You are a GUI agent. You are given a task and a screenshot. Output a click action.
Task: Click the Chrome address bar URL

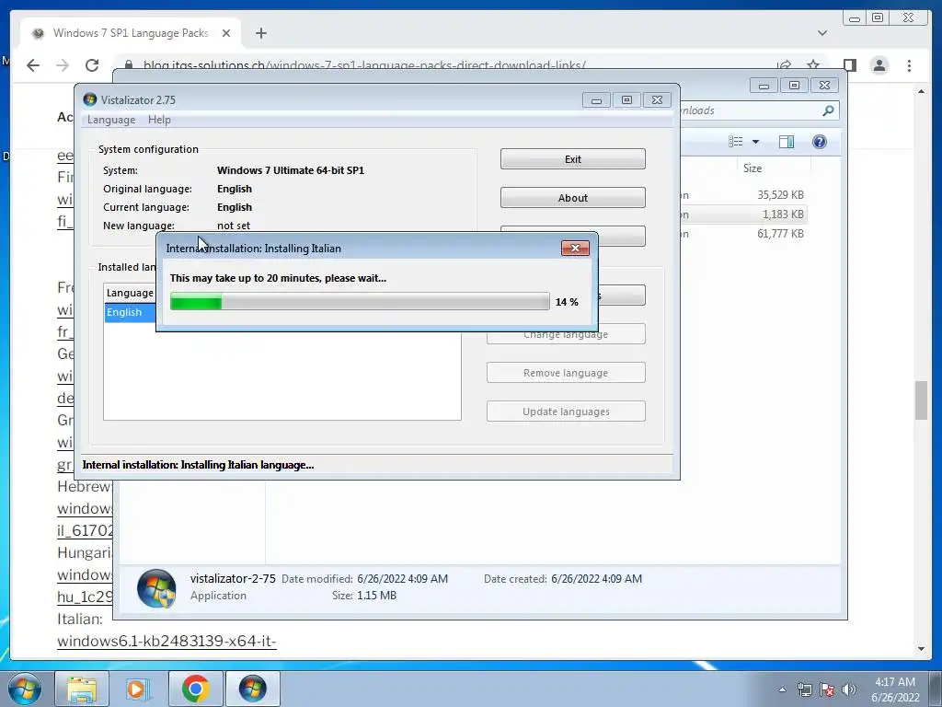(x=364, y=65)
